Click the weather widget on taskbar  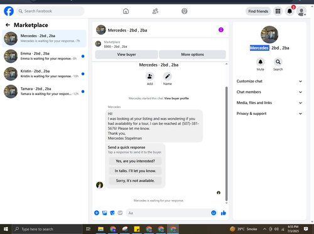pos(244,229)
